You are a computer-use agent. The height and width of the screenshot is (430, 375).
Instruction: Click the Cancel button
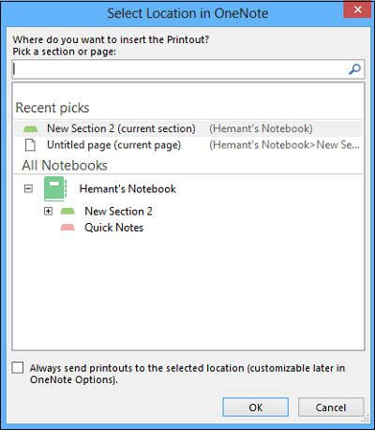(x=331, y=408)
